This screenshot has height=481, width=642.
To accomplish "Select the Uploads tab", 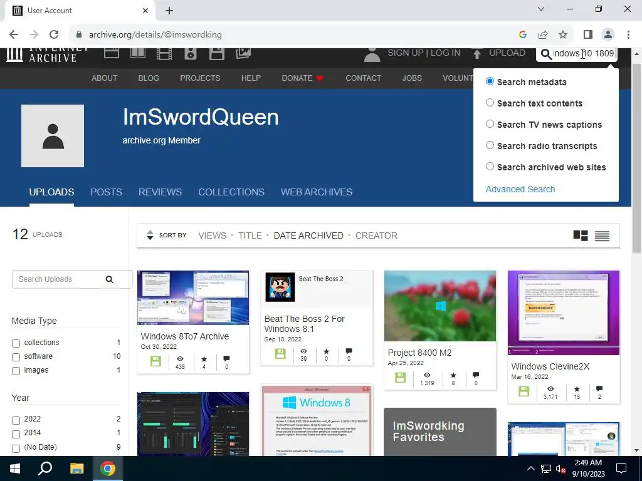I will coord(51,192).
